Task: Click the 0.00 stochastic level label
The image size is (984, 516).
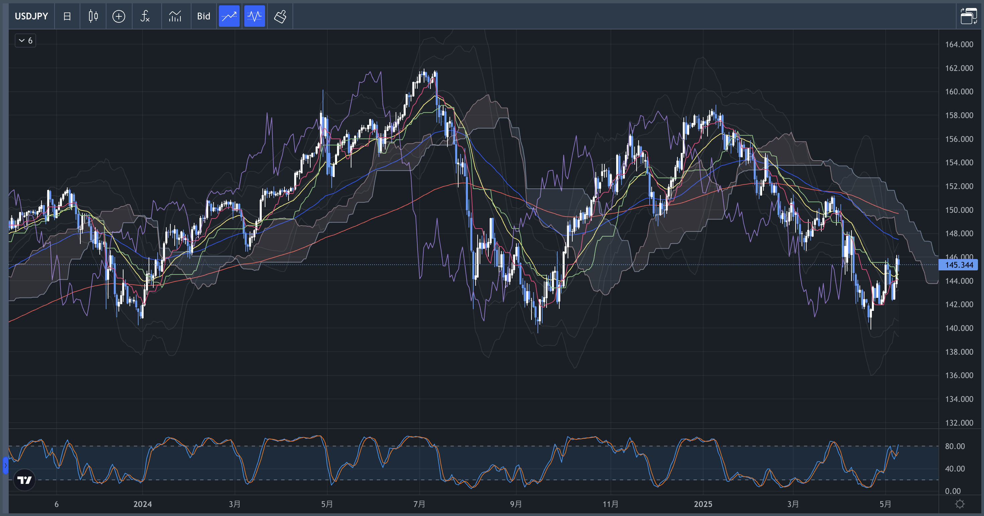Action: coord(953,491)
